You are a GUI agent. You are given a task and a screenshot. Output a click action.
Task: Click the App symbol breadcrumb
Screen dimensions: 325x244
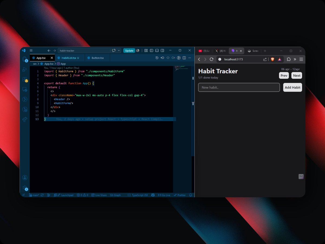(x=61, y=64)
